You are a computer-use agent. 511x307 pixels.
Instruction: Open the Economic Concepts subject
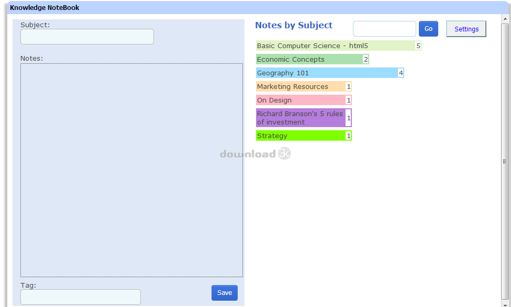[x=309, y=60]
